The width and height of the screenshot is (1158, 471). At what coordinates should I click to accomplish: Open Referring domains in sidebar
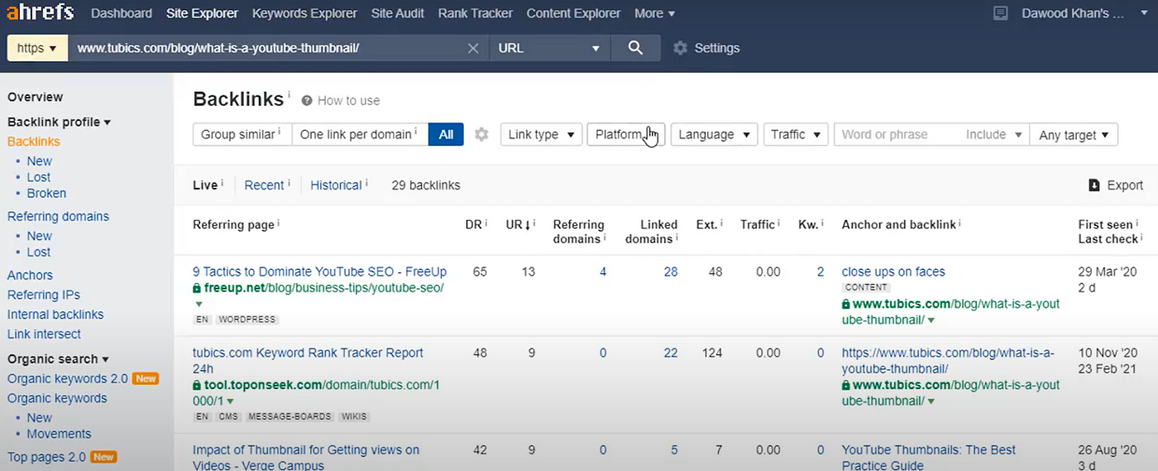(x=58, y=216)
